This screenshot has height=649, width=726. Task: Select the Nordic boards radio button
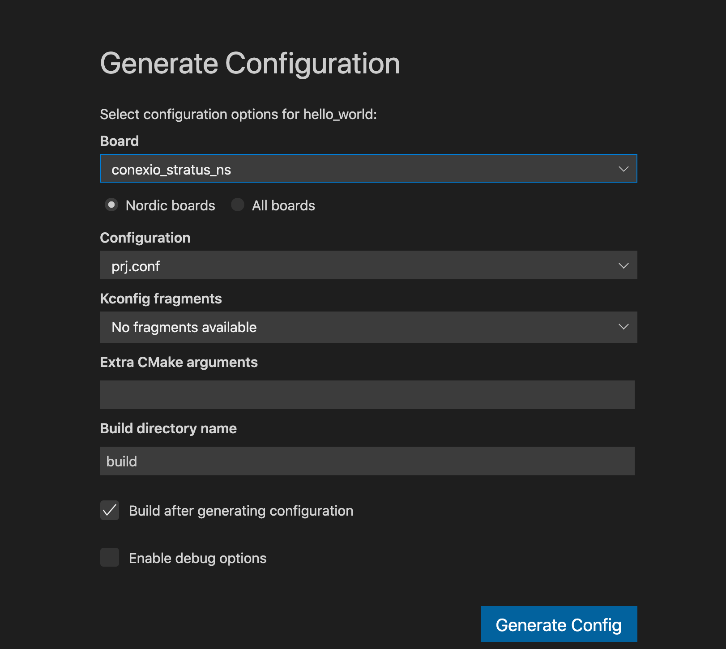click(x=111, y=205)
